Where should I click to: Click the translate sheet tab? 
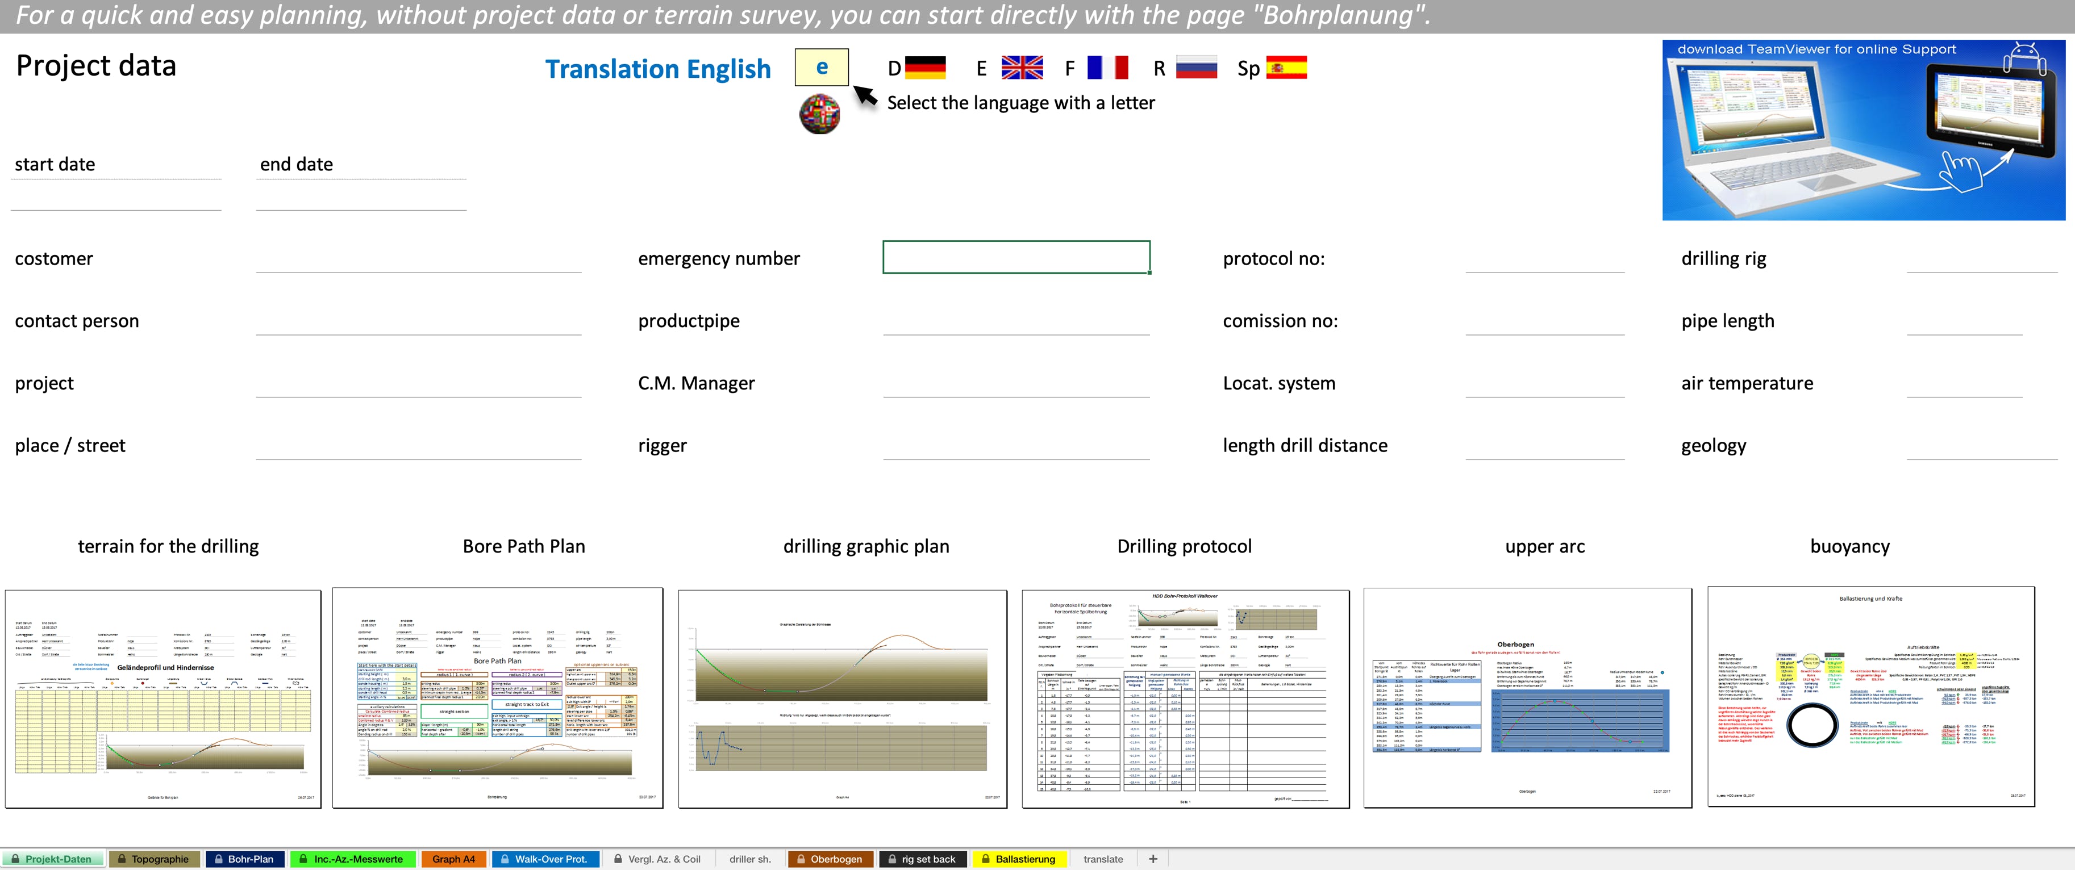[x=1103, y=859]
